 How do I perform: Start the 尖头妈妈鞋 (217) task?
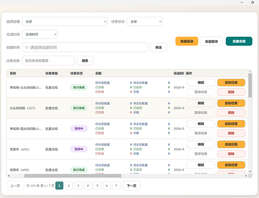pos(231,103)
